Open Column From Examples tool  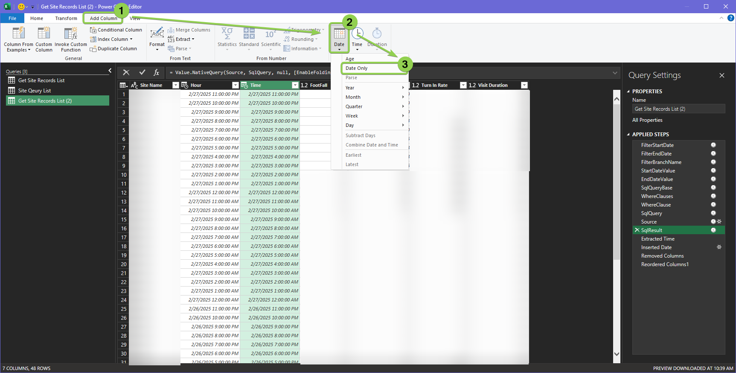pyautogui.click(x=18, y=40)
